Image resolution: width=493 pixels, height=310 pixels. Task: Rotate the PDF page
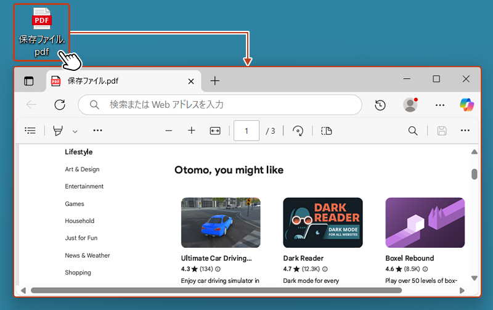(298, 131)
